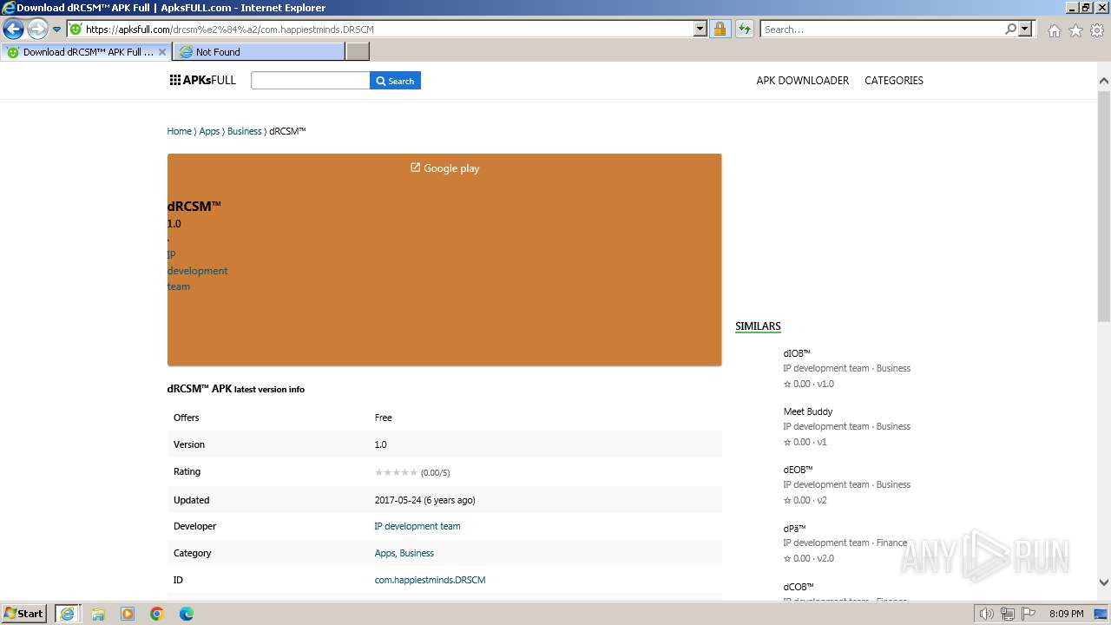Click the dRCSM™ app title in the banner
The width and height of the screenshot is (1111, 625).
tap(194, 207)
